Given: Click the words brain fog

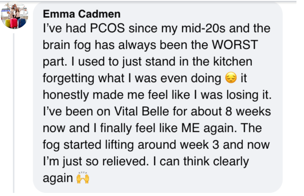Looking at the screenshot, I should click(x=67, y=45).
